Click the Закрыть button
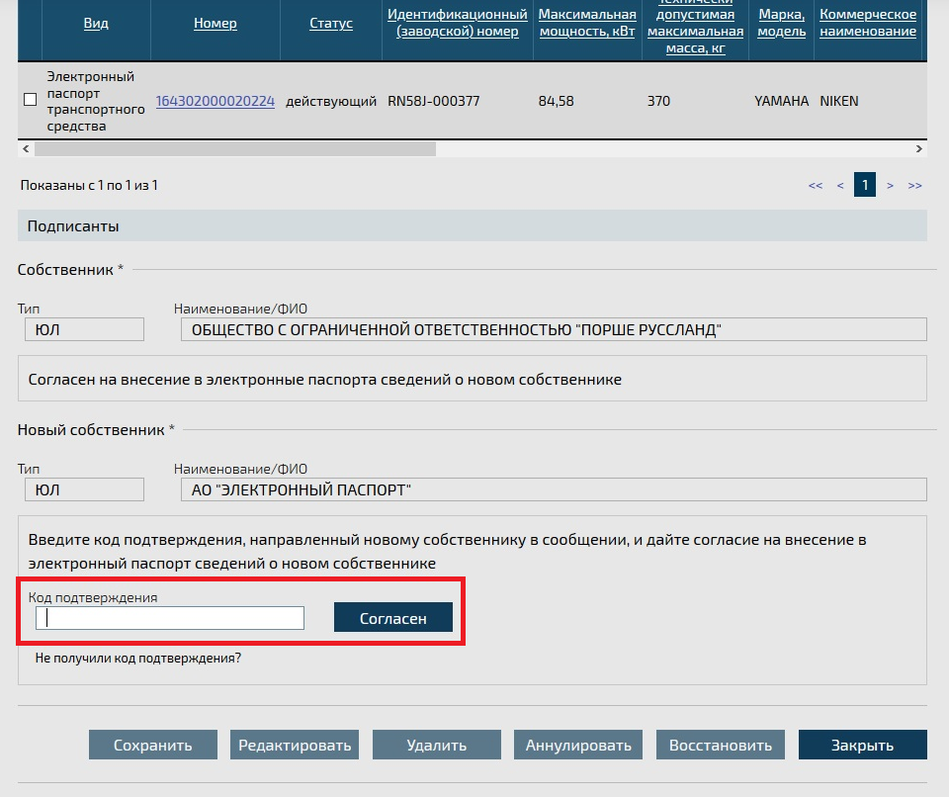 (x=862, y=745)
